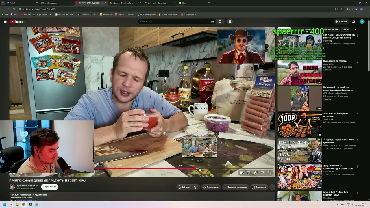The image size is (370, 208).
Task: Open the 'Наша семейная трагедия' thumbnail
Action: 300,72
